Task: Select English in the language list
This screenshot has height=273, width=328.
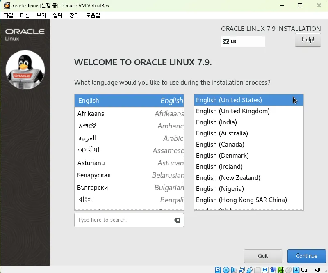Action: click(129, 101)
